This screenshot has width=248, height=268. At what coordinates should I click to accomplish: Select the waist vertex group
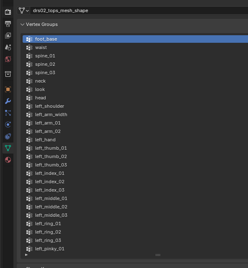tap(135, 47)
